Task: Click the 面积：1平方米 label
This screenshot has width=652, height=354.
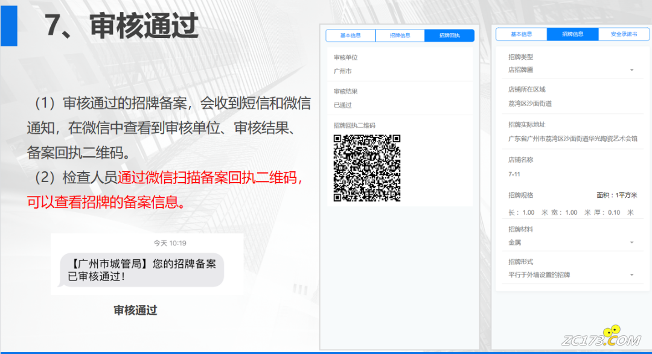Action: [616, 195]
